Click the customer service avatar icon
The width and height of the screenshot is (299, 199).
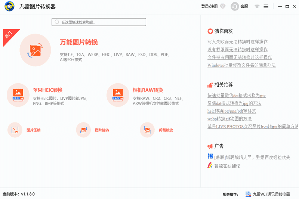click(x=235, y=6)
